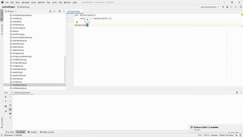Click the collapse all icon in Project panel

click(54, 11)
